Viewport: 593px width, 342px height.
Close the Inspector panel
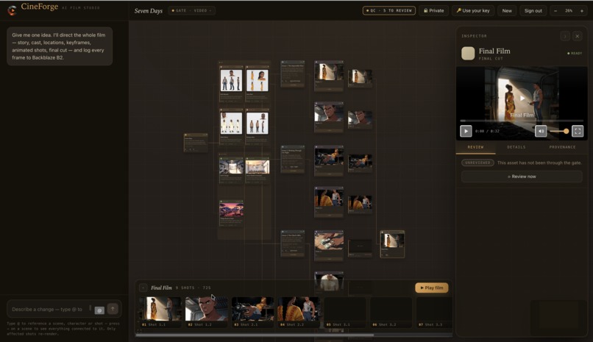point(577,36)
